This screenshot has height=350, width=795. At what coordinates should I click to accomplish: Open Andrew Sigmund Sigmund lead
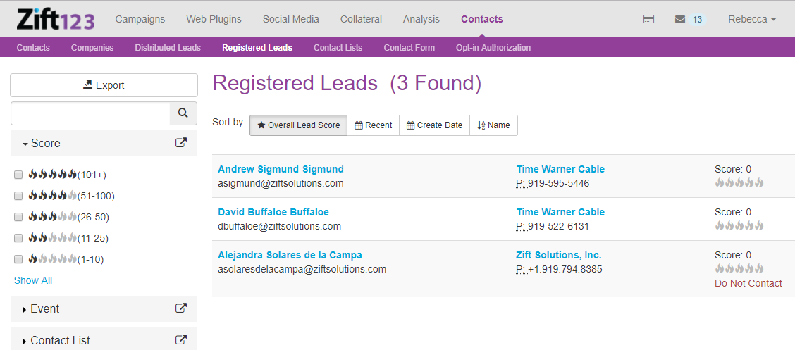[281, 169]
